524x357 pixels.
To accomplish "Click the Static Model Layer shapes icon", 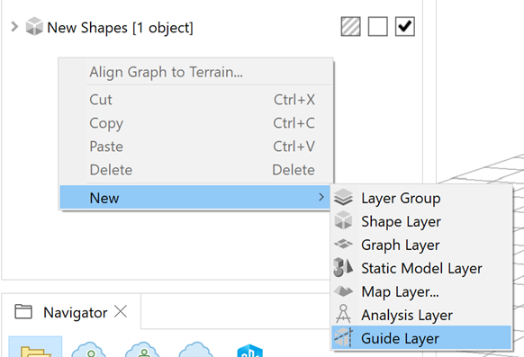I will [343, 267].
